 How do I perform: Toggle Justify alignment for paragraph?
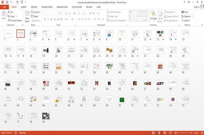click(89, 19)
